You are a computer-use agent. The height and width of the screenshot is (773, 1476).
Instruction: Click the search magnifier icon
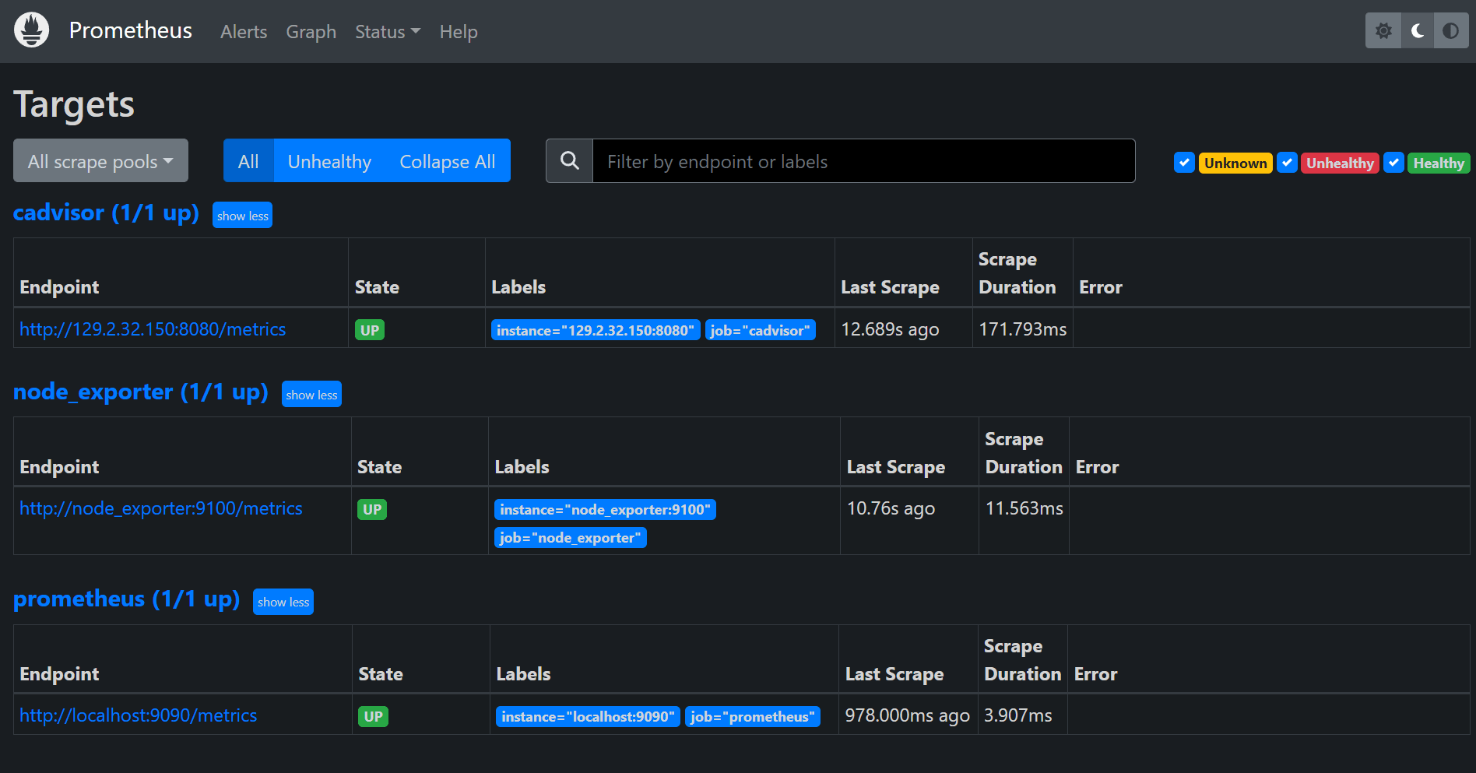click(x=570, y=161)
